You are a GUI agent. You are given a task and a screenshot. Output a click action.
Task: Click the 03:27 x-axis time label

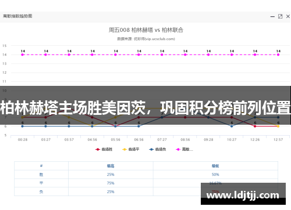tap(46, 140)
